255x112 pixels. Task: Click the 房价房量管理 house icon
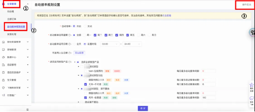tap(3, 42)
